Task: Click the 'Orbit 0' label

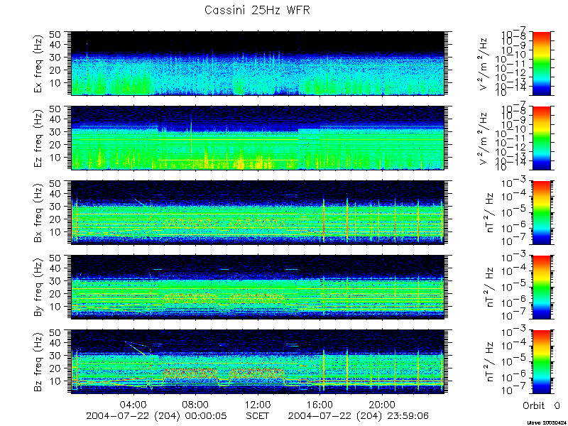Action: (541, 405)
